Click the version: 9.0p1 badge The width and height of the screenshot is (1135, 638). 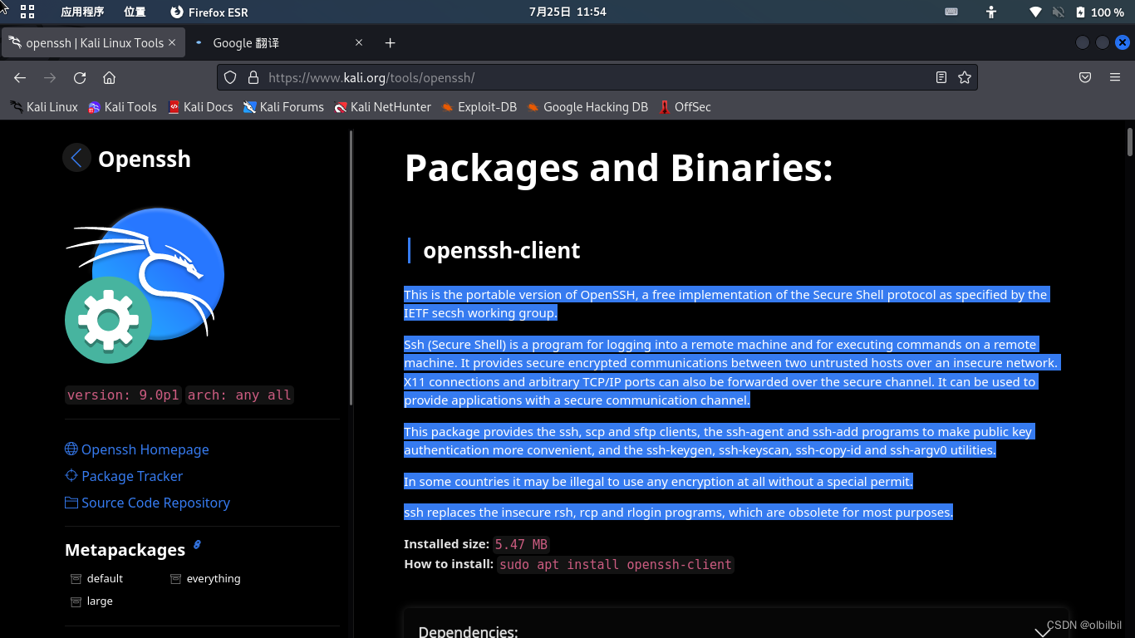point(123,395)
